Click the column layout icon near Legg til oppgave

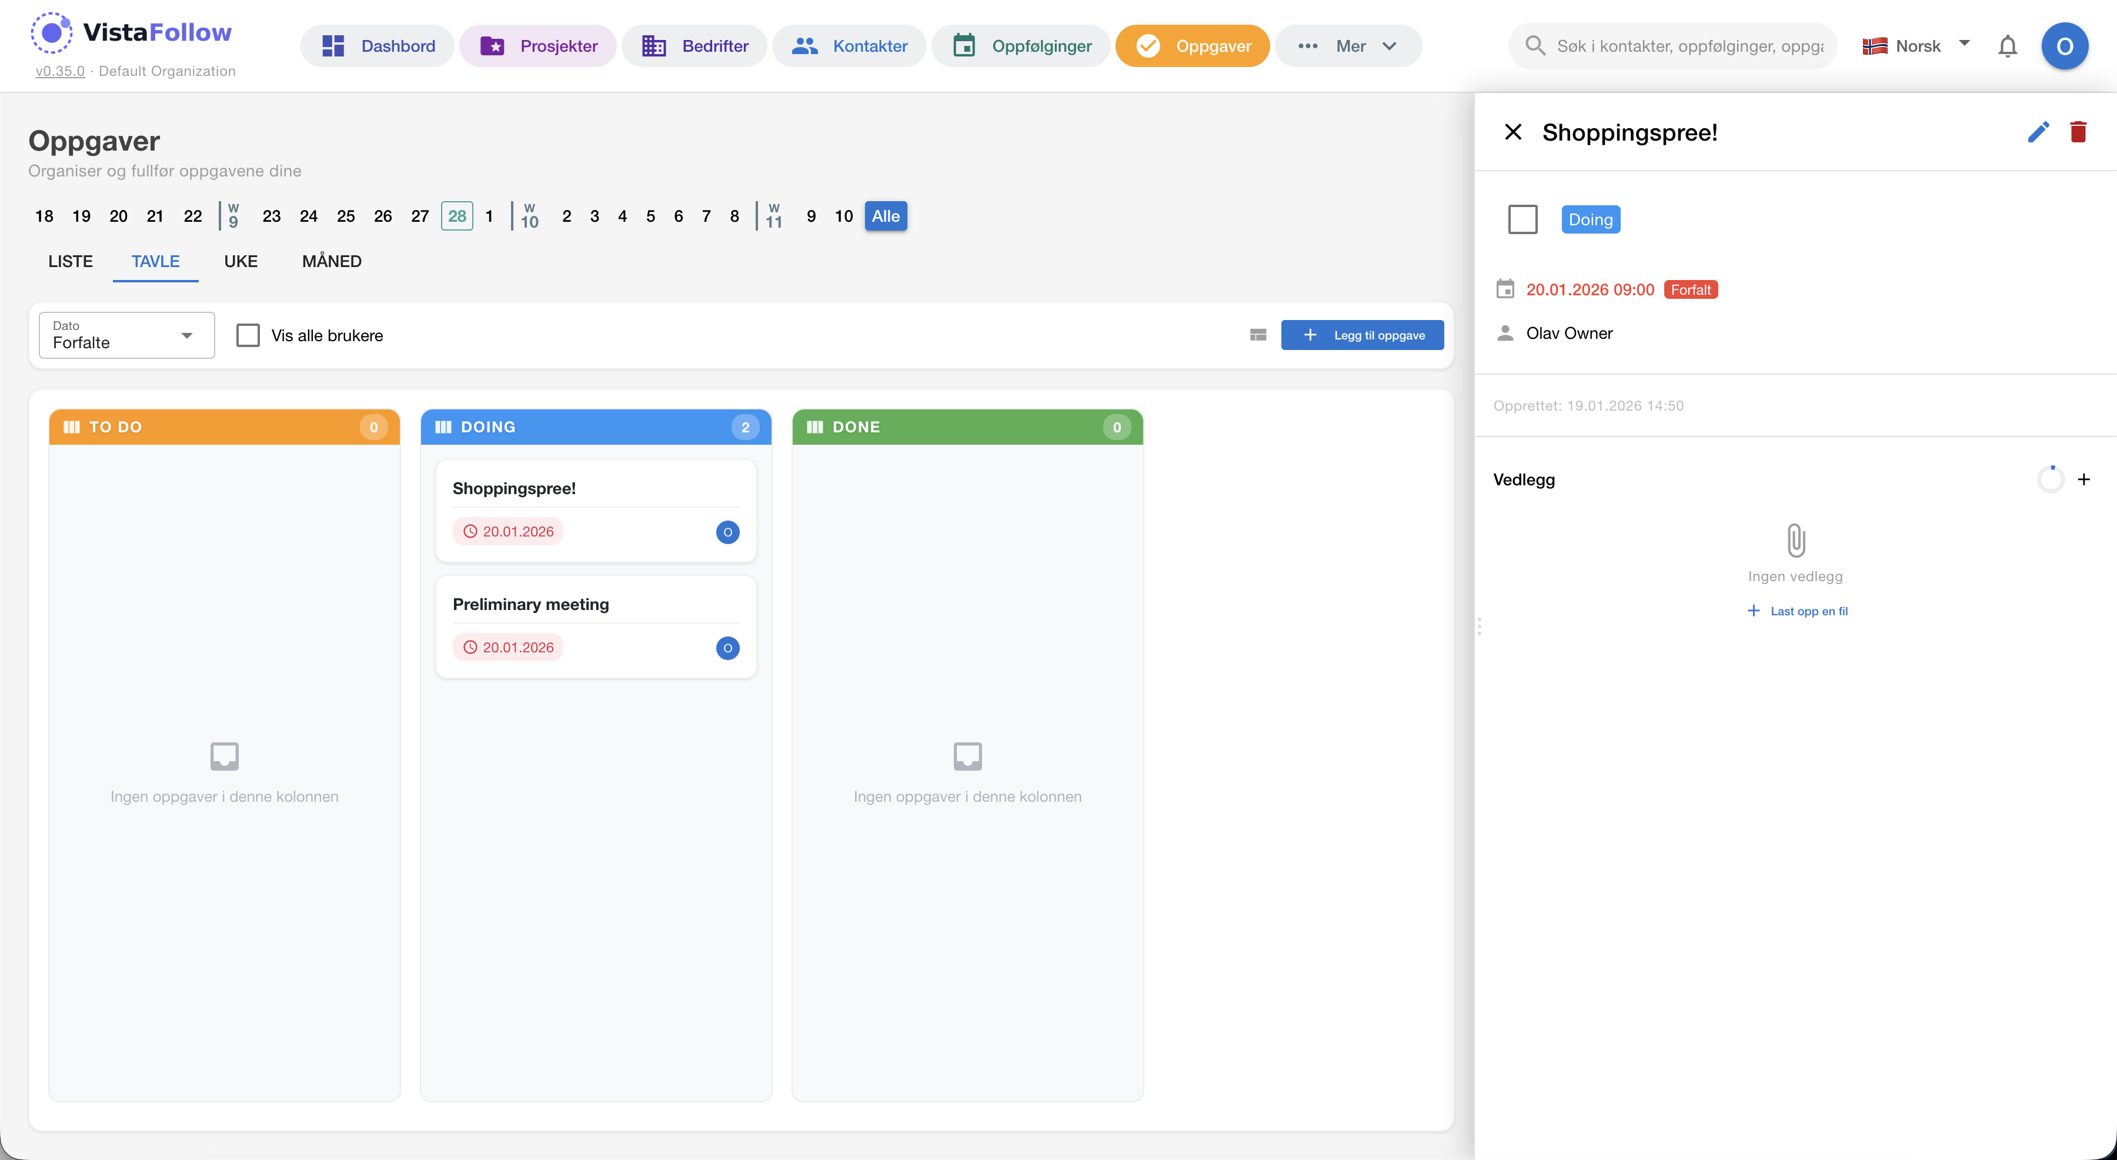[x=1257, y=335]
